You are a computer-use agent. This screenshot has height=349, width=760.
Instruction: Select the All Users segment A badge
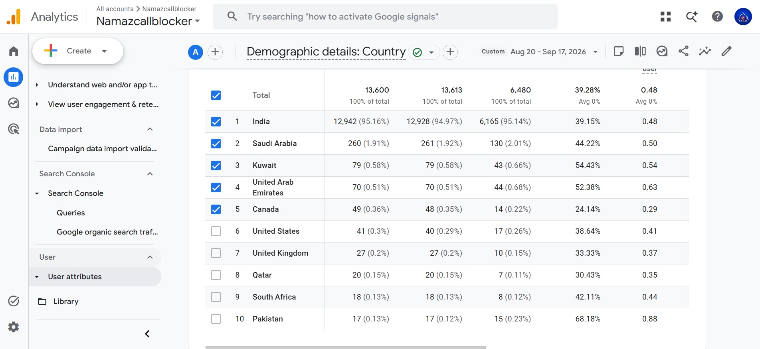(x=196, y=52)
